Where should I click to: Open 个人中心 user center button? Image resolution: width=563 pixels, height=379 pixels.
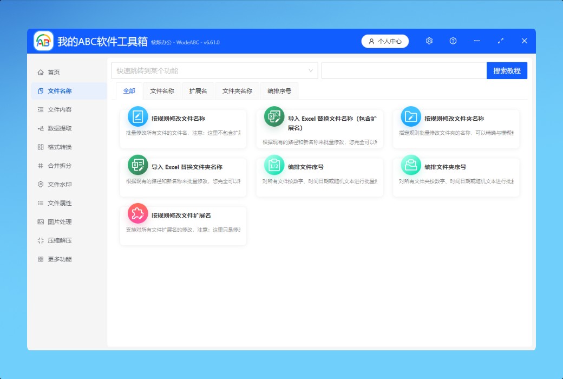(x=385, y=41)
